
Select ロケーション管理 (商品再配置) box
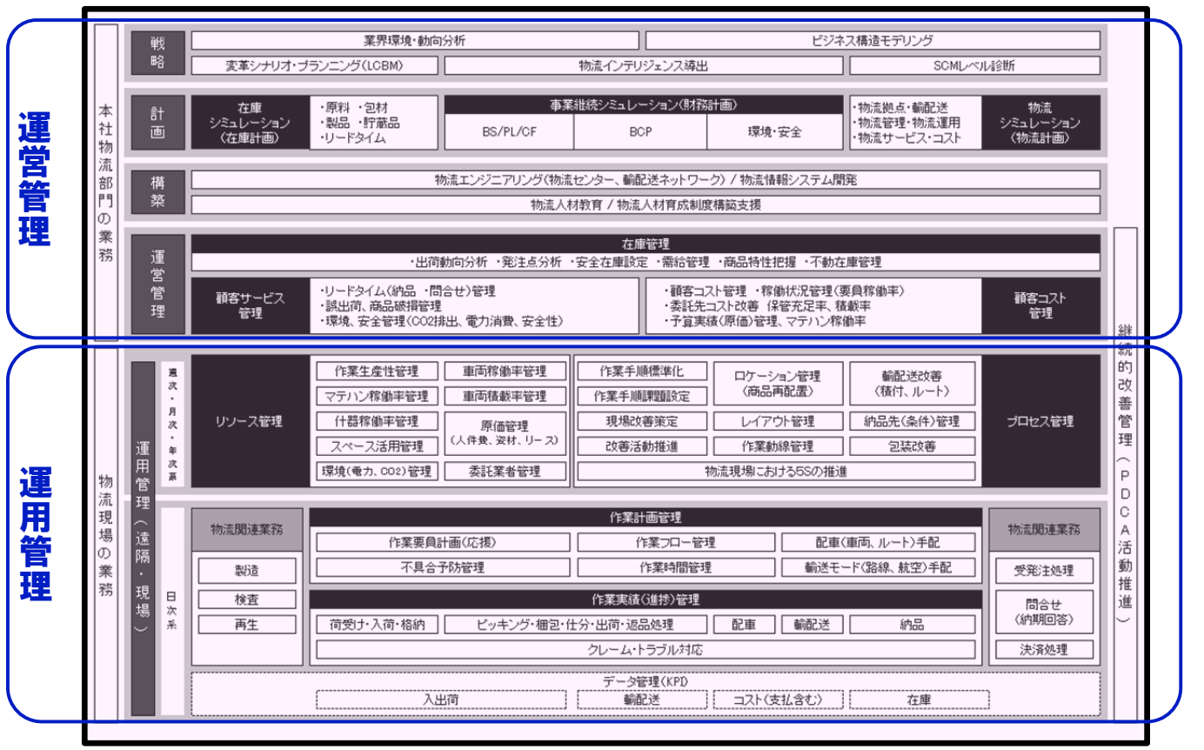[x=779, y=383]
